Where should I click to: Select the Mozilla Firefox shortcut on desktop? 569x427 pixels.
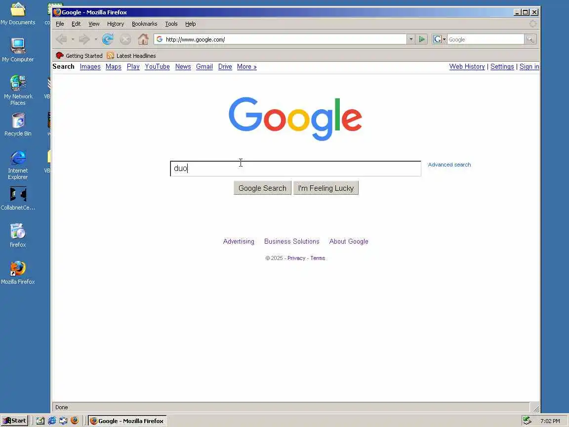[x=18, y=273]
